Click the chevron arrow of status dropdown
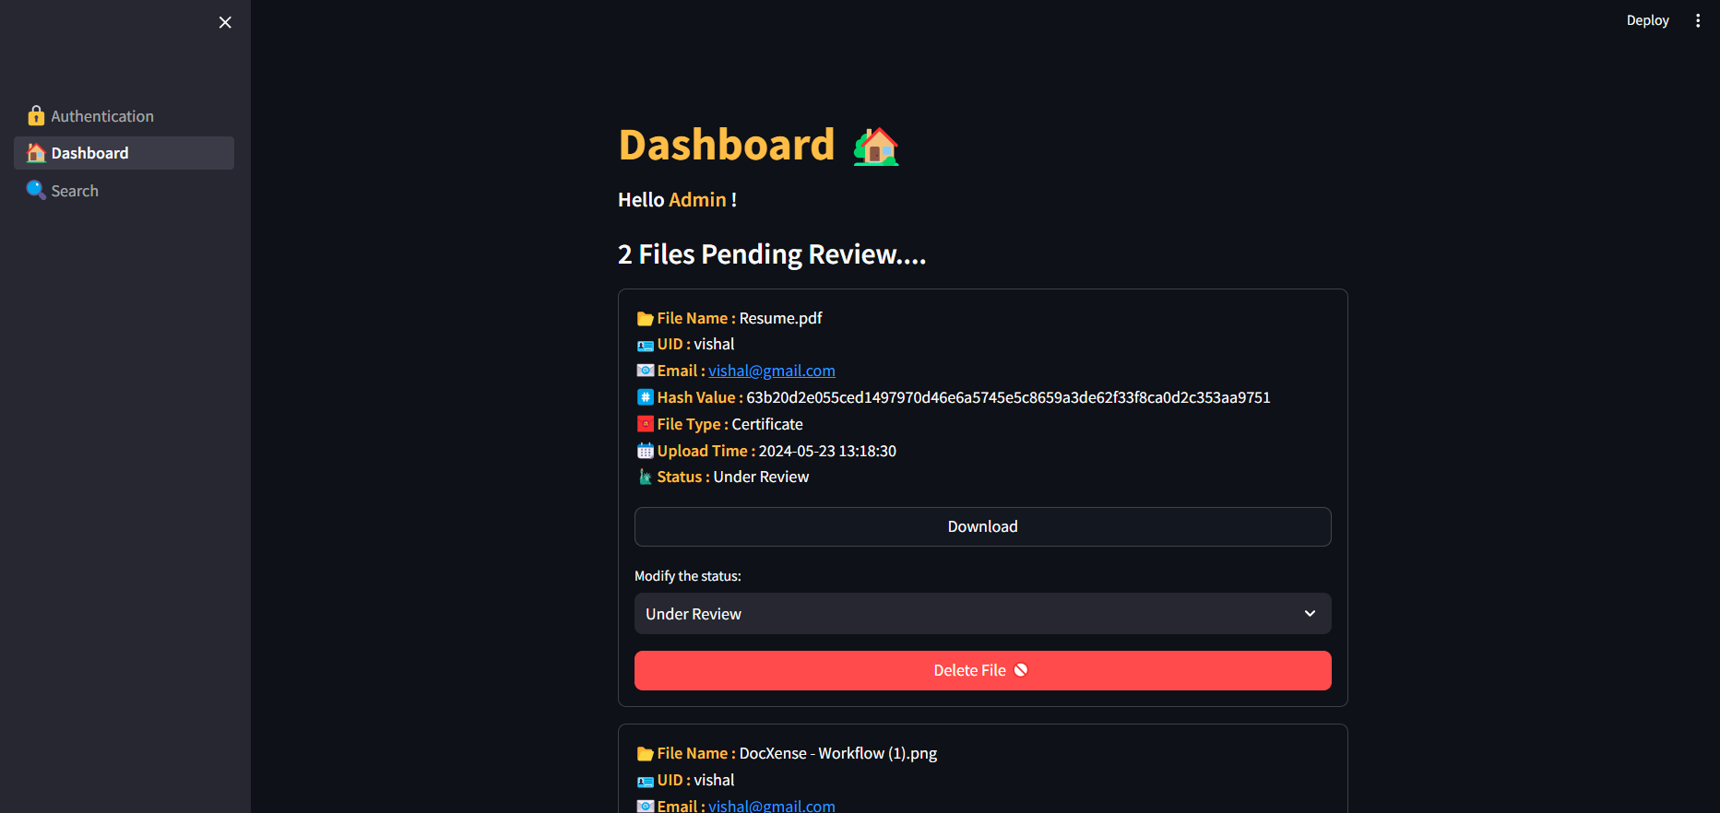This screenshot has height=813, width=1720. coord(1310,614)
